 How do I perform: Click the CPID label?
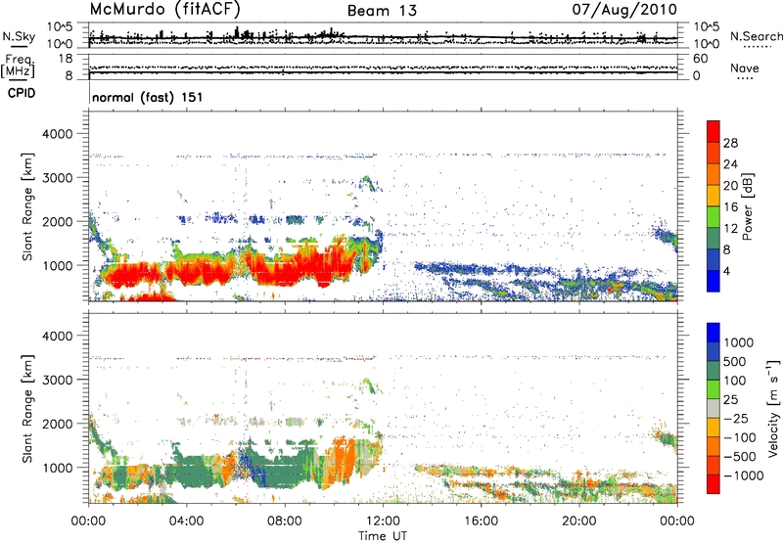pyautogui.click(x=22, y=93)
